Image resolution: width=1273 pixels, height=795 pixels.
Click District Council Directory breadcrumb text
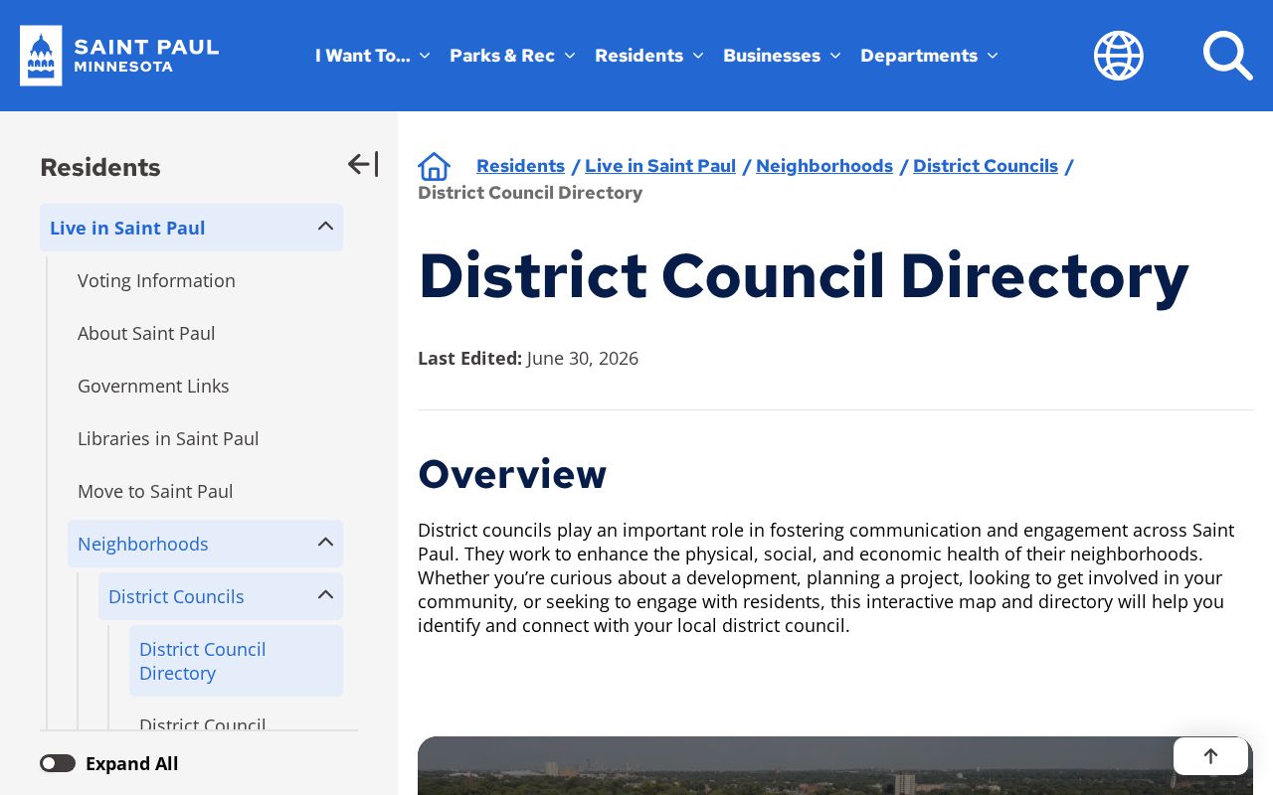pyautogui.click(x=530, y=193)
